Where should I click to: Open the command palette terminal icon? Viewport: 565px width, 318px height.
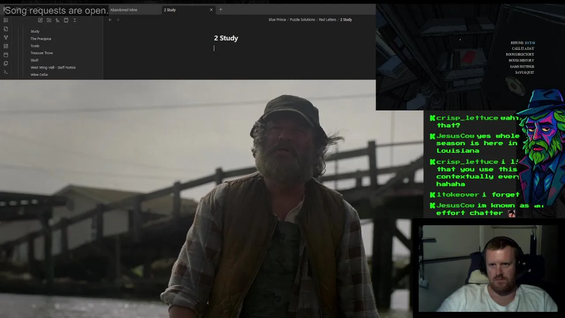[6, 72]
